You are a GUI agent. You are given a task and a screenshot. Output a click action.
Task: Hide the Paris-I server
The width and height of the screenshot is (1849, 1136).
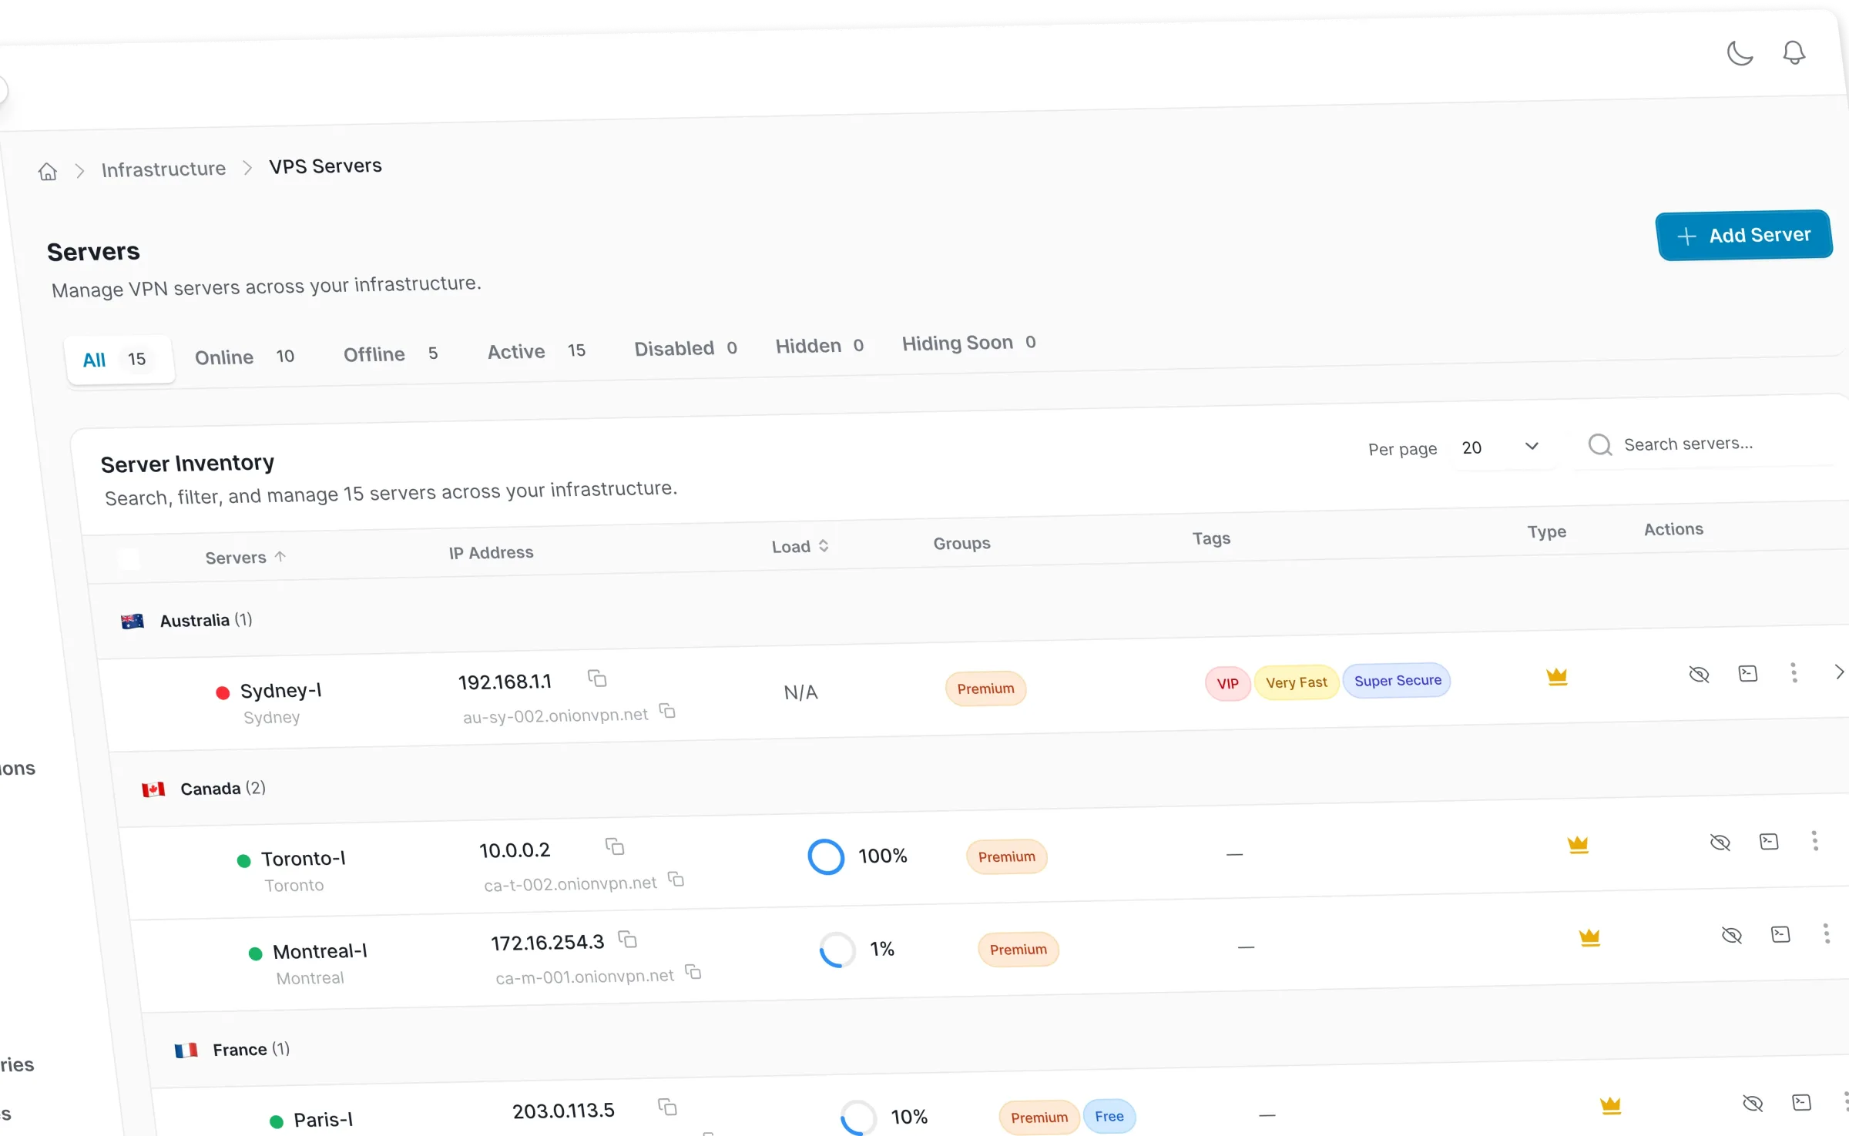tap(1753, 1104)
